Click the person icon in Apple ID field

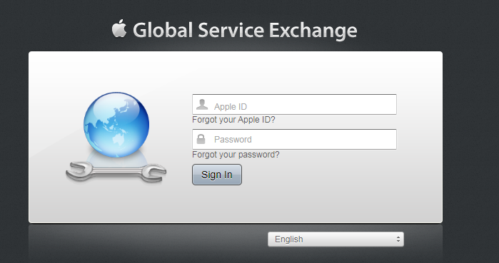(202, 105)
